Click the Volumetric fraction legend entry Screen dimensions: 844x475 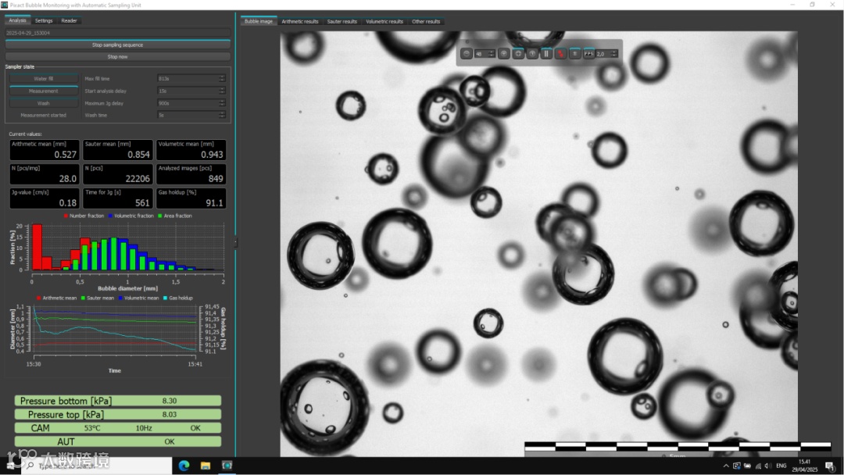131,216
